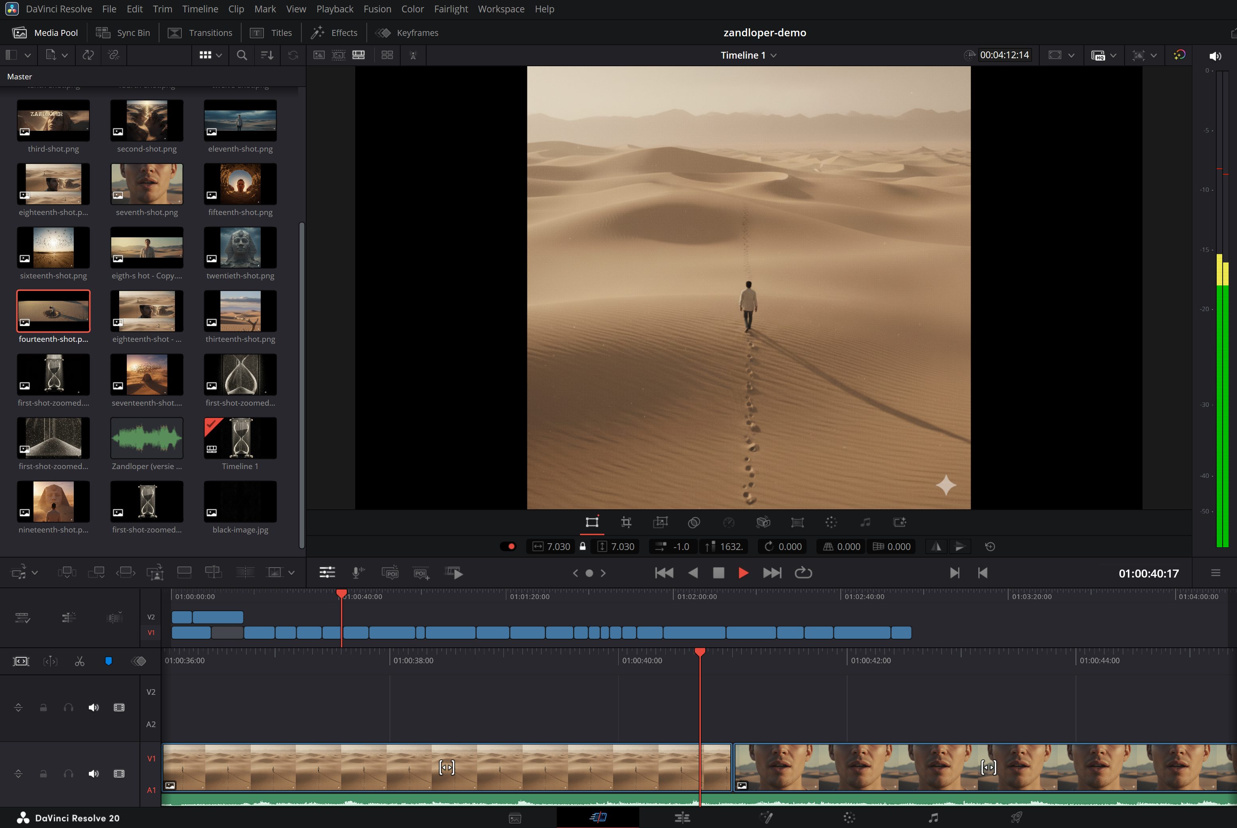
Task: Click the Dynamic Zoom tool icon
Action: pyautogui.click(x=660, y=522)
